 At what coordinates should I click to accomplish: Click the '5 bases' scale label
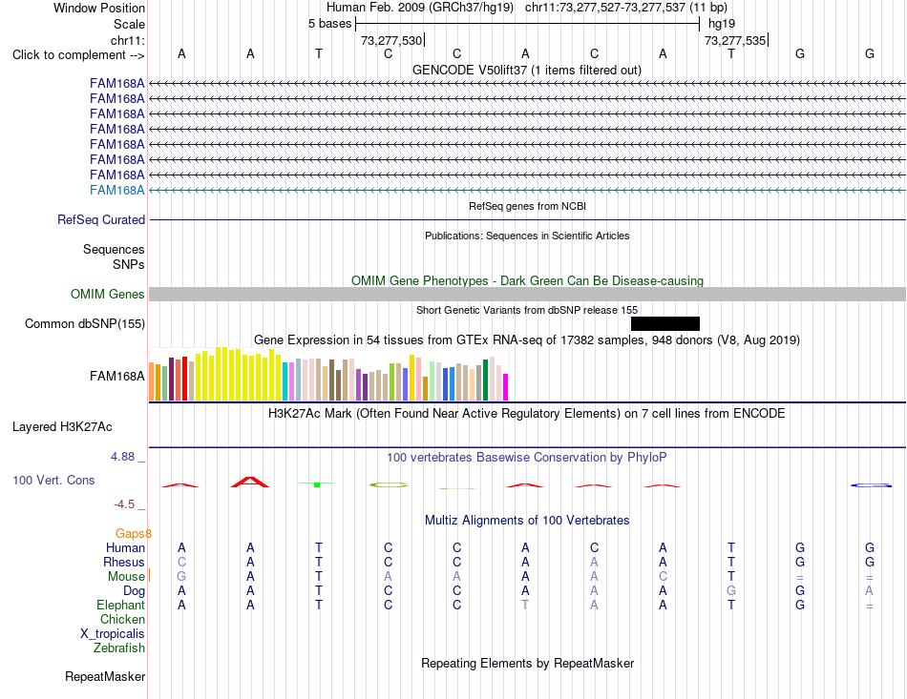point(329,24)
